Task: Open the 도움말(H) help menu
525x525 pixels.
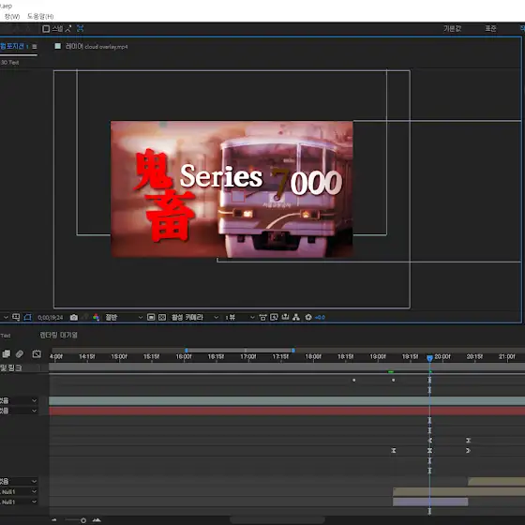Action: tap(40, 17)
